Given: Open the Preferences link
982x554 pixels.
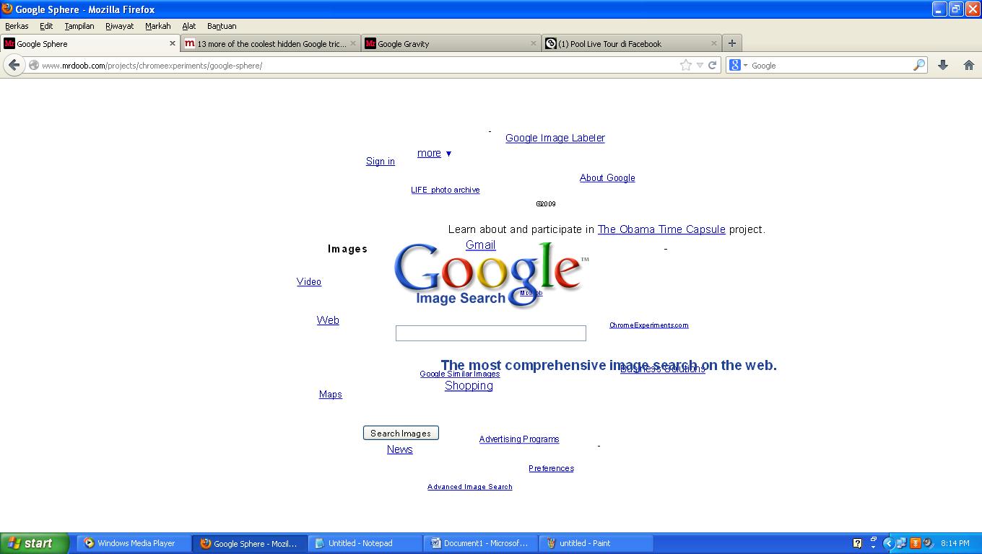Looking at the screenshot, I should point(551,468).
